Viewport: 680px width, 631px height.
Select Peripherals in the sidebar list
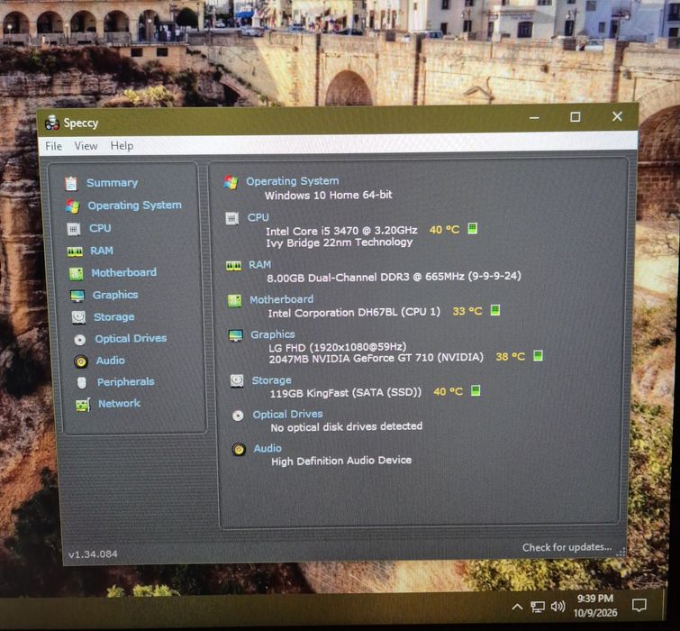tap(126, 382)
